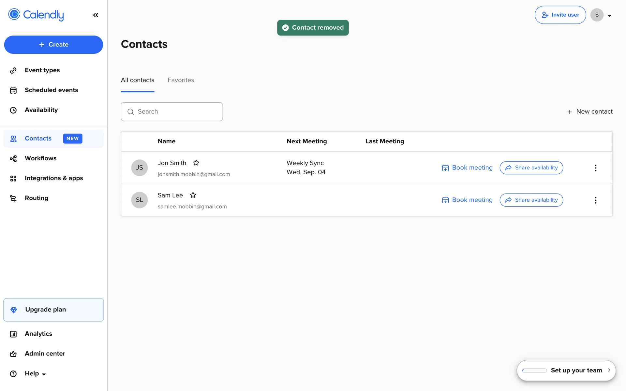Select the All contacts tab

point(138,80)
